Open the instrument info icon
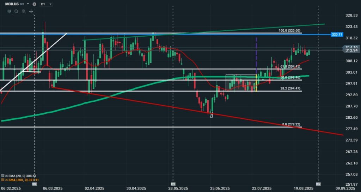This screenshot has width=361, height=192. (34, 4)
